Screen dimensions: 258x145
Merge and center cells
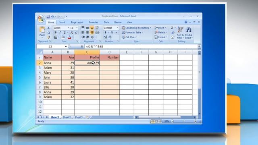pyautogui.click(x=97, y=33)
